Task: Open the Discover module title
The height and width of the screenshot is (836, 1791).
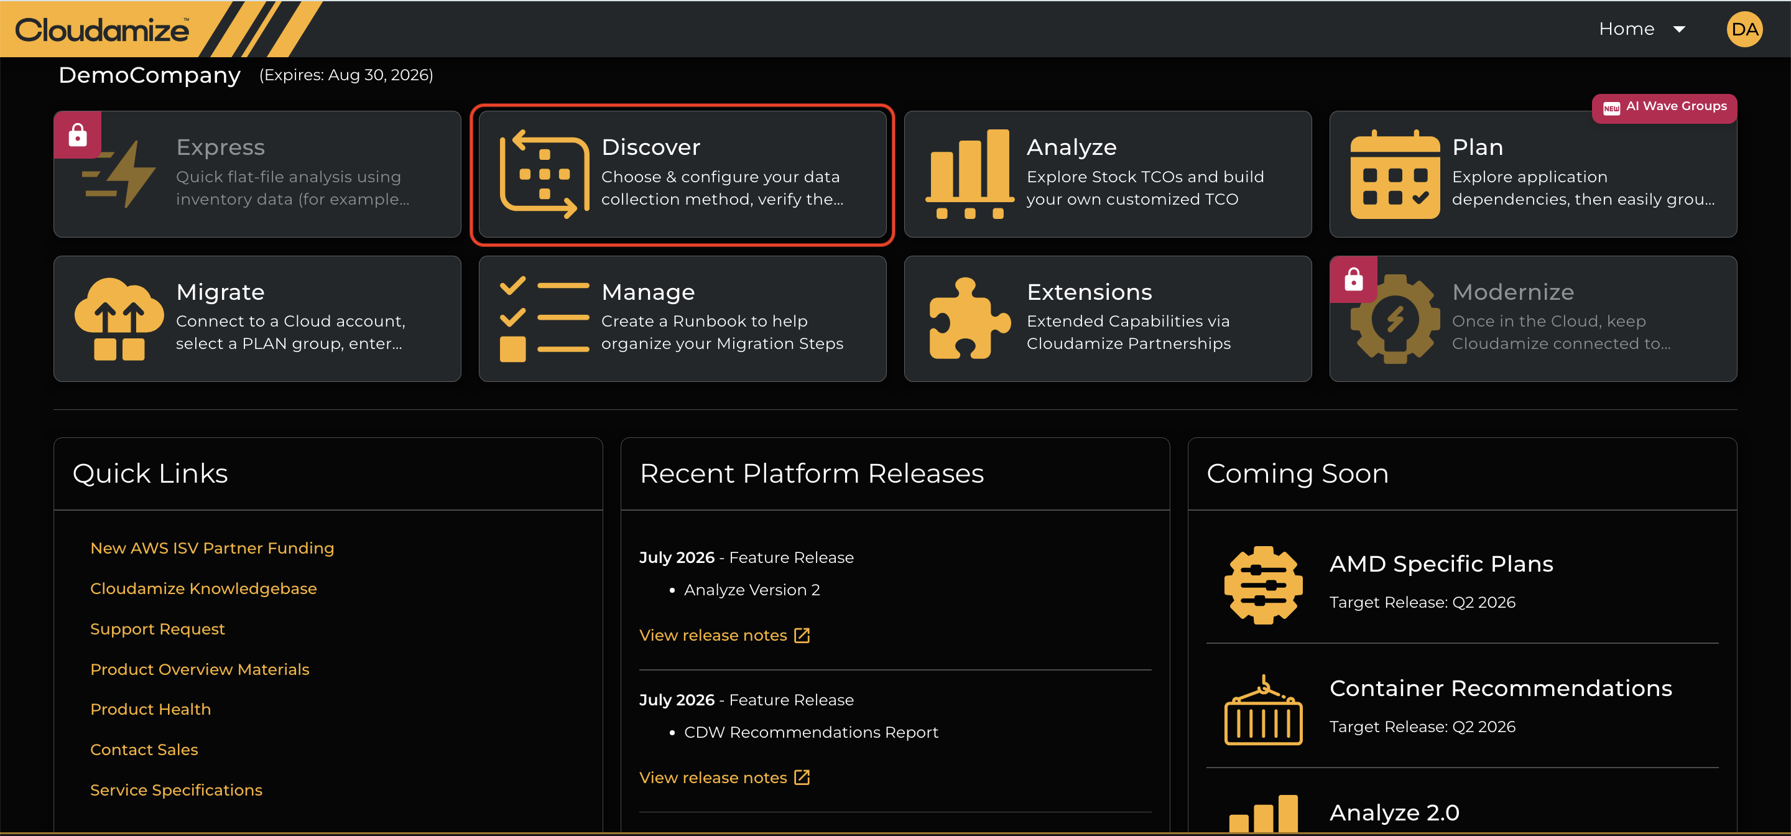Action: [x=650, y=147]
